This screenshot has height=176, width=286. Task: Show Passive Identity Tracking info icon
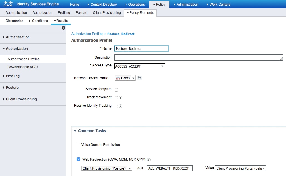click(x=120, y=106)
